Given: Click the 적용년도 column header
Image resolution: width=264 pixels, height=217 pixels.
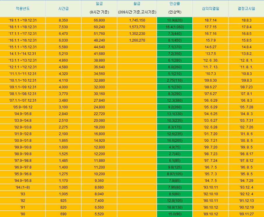Looking at the screenshot, I should [x=23, y=8].
